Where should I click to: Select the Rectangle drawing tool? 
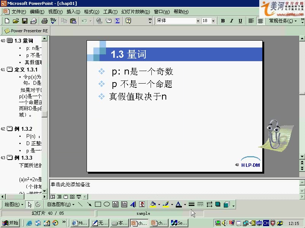click(x=98, y=204)
